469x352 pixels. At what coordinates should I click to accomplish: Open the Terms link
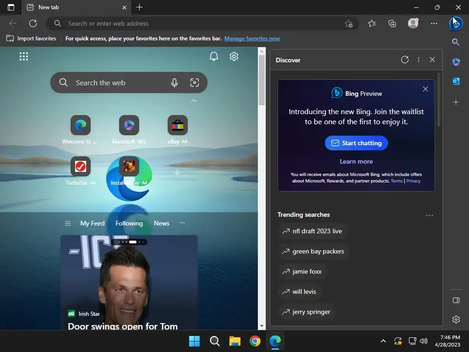(397, 181)
